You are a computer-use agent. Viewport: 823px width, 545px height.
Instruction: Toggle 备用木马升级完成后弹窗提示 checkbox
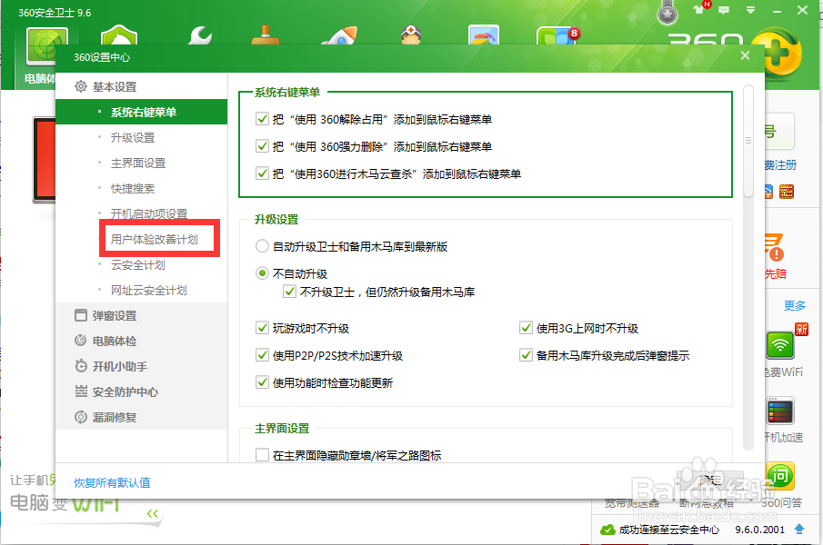coord(526,355)
